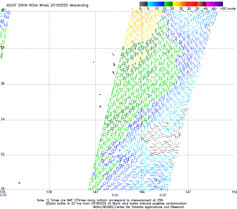Image resolution: width=237 pixels, height=209 pixels.
Task: Click the title "ASCAT 25KM NOAA Winds 20160225 descending"
Action: tap(47, 5)
